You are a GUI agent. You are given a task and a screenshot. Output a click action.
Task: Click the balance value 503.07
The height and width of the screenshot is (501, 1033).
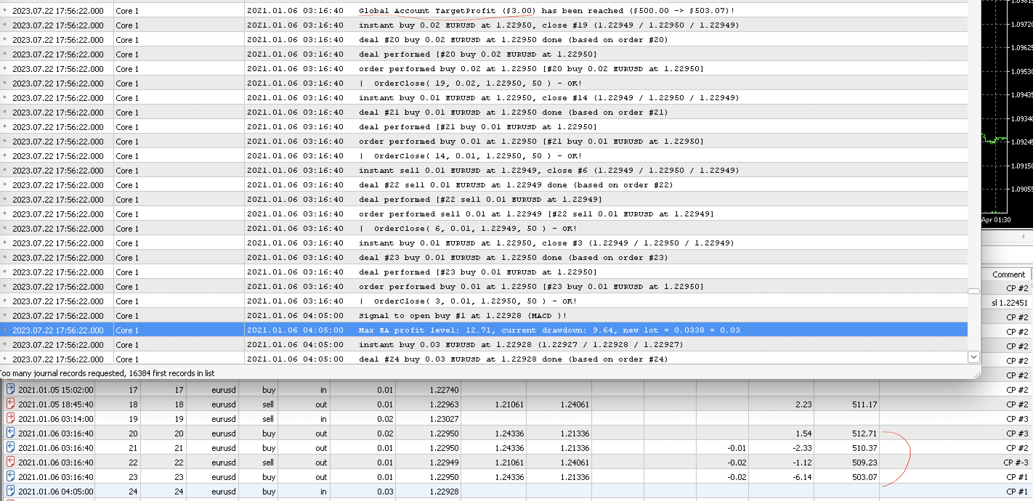(x=864, y=477)
